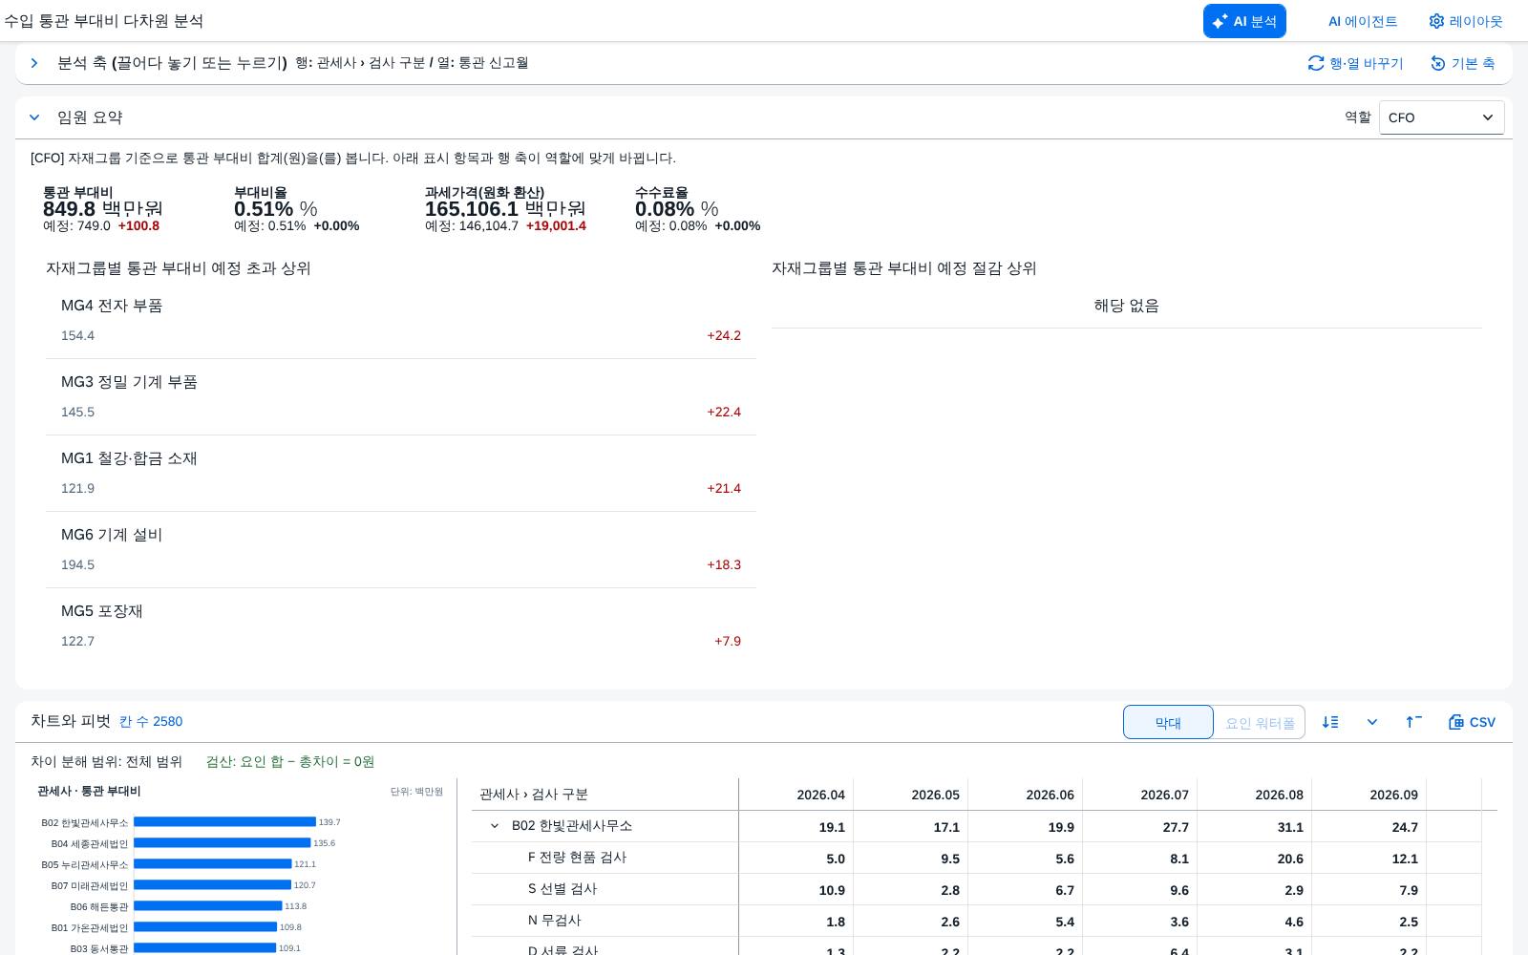Swap rows and columns with 행·열 바꾸기

coord(1356,63)
